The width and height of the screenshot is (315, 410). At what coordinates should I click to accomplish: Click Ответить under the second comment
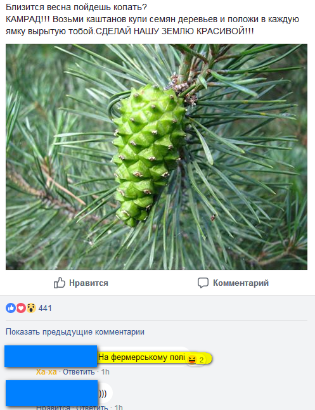92,407
